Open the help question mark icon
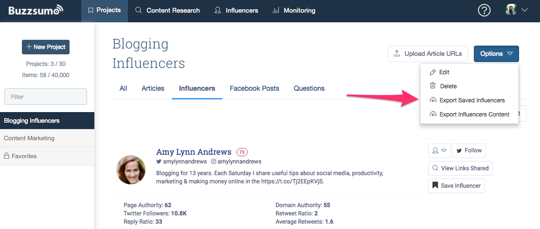 pyautogui.click(x=484, y=11)
